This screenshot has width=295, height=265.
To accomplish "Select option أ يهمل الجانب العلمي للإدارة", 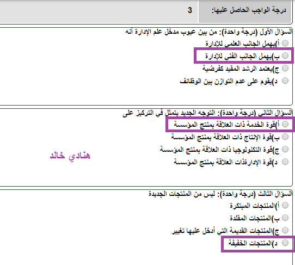I will point(285,43).
